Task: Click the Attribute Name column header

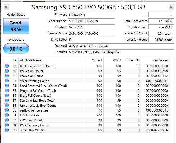Action: pos(51,60)
